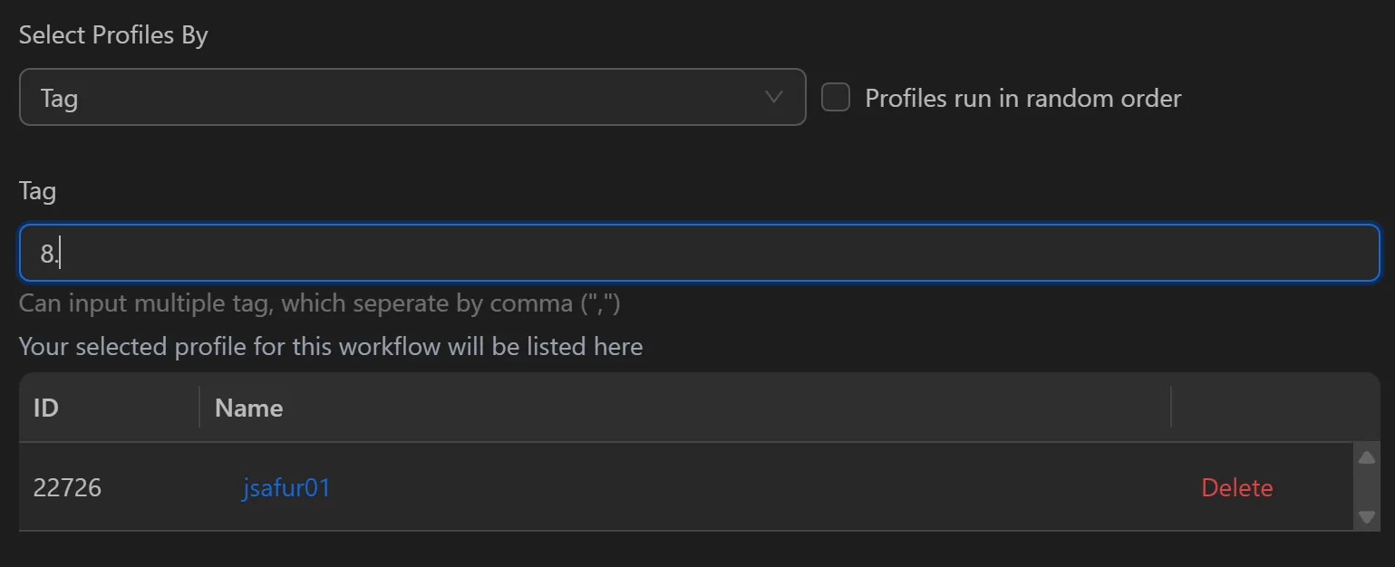Click the selected profile description text
Screen dimensions: 1395x567
click(x=331, y=346)
